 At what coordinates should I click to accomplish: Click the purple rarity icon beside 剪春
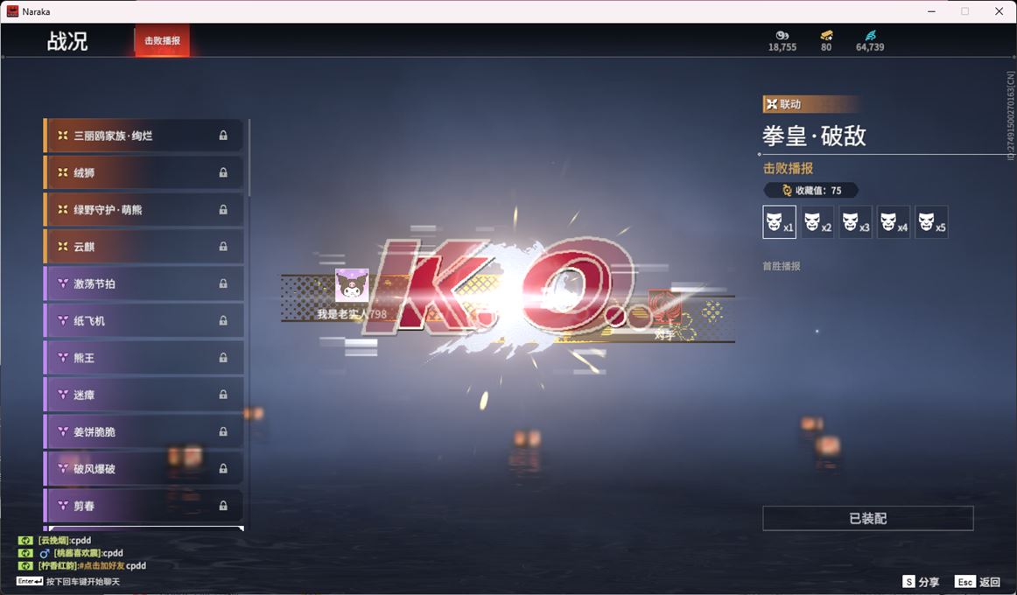63,505
